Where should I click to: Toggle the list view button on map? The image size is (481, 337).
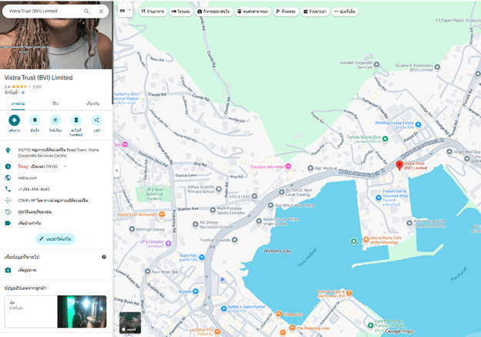(x=123, y=11)
